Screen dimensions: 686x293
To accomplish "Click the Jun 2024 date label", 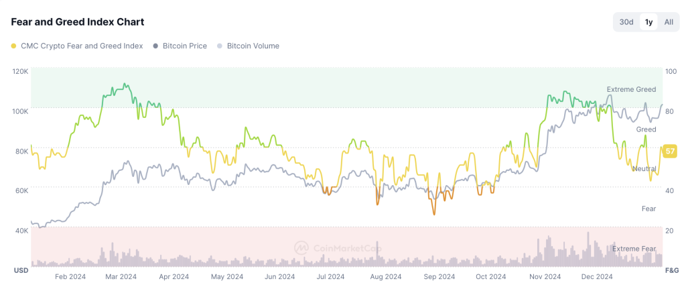I will pyautogui.click(x=280, y=277).
